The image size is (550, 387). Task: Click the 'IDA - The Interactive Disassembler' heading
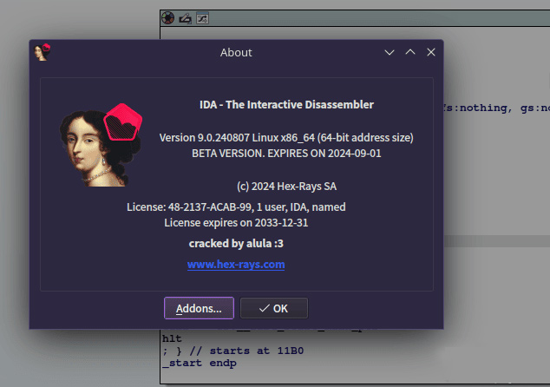[286, 104]
